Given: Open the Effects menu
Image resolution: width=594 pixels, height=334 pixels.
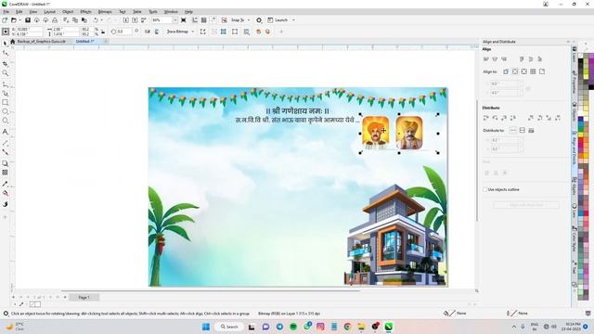Looking at the screenshot, I should 85,12.
